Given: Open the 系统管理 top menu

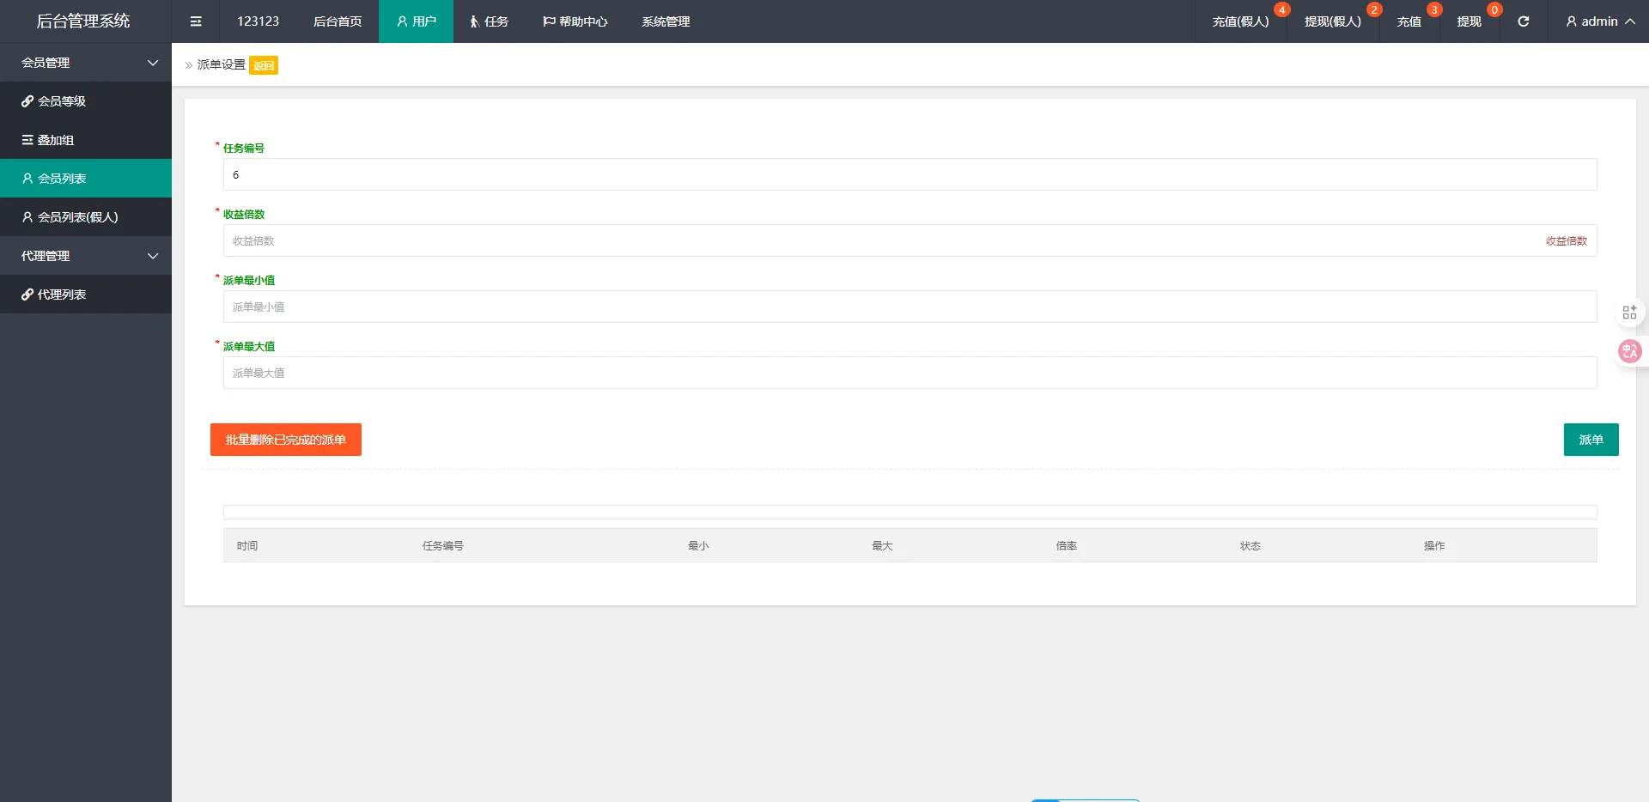Looking at the screenshot, I should (666, 21).
